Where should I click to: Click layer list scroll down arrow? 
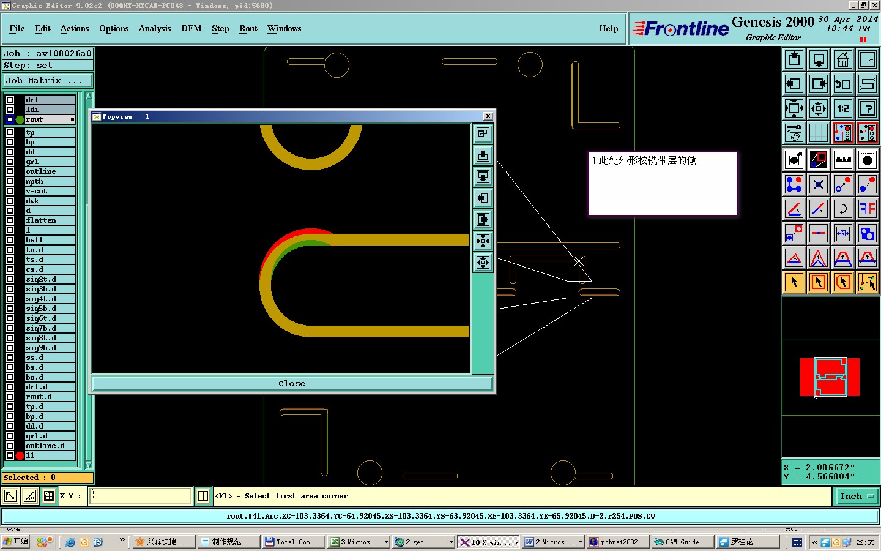tap(89, 465)
